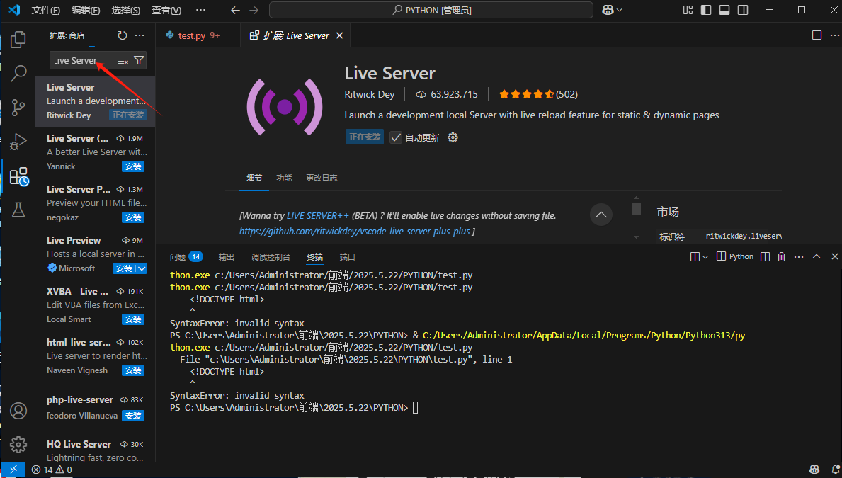This screenshot has width=842, height=478.
Task: Install Live Server by Yannick
Action: pyautogui.click(x=133, y=166)
